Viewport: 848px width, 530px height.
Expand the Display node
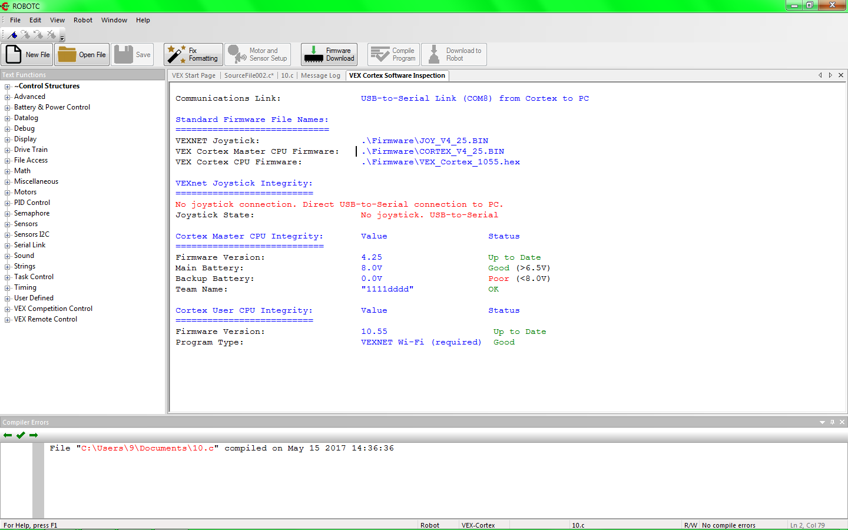pos(8,140)
